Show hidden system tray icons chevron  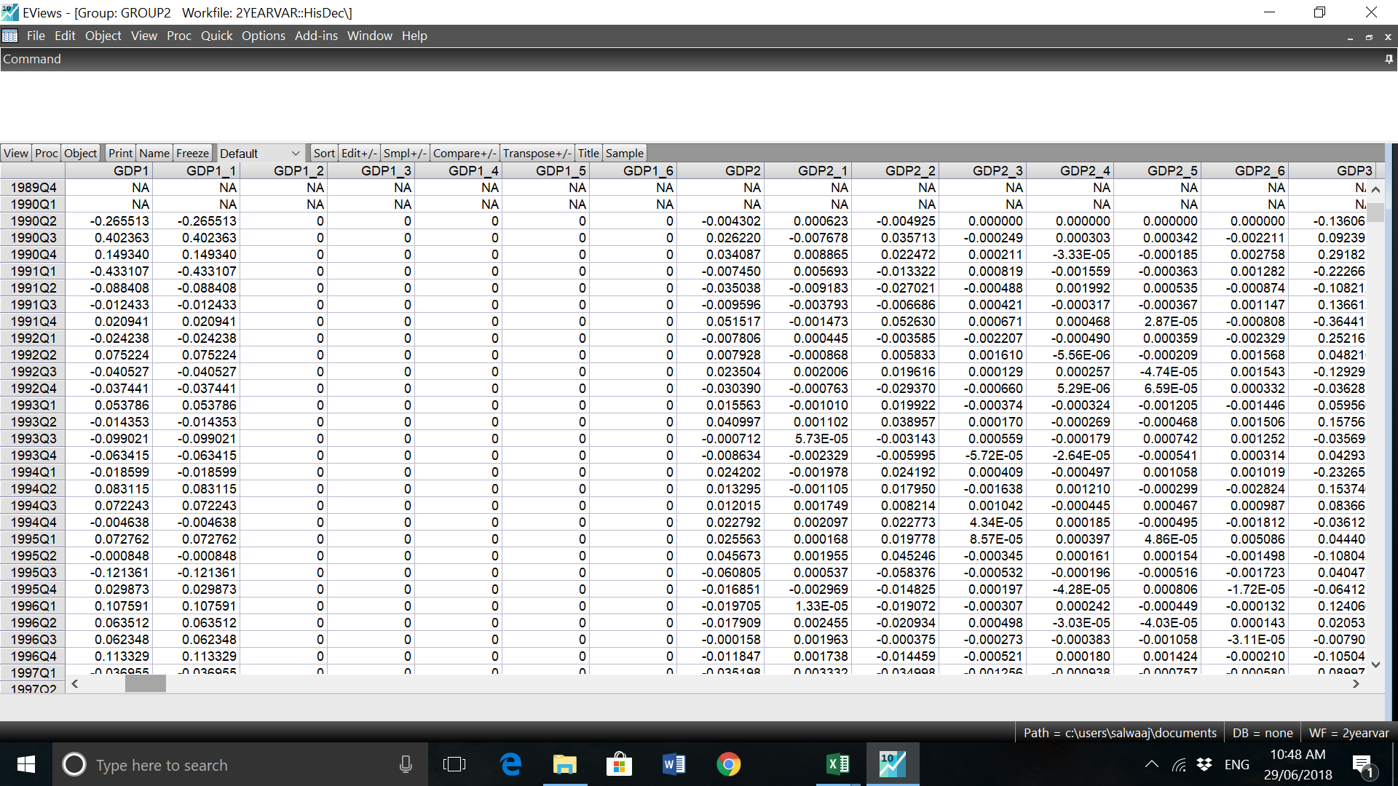1151,764
